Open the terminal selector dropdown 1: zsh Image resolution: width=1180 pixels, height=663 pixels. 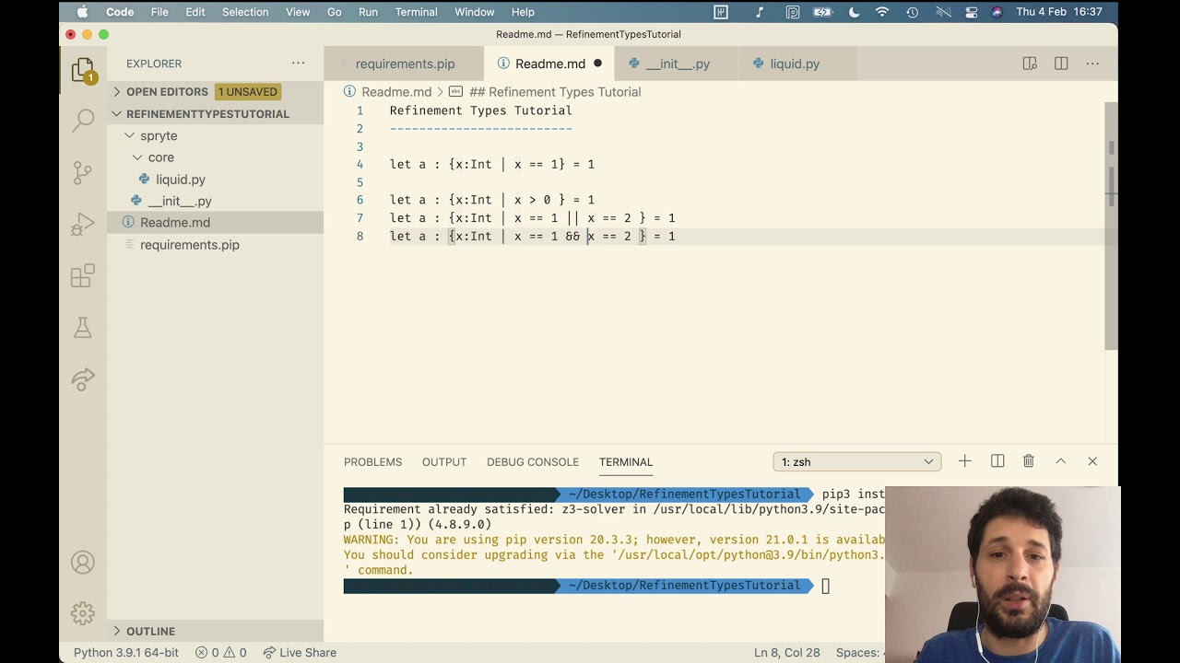coord(857,461)
